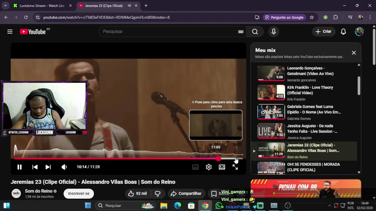The image size is (376, 211).
Task: Open YouTube notifications bell
Action: coord(343,32)
